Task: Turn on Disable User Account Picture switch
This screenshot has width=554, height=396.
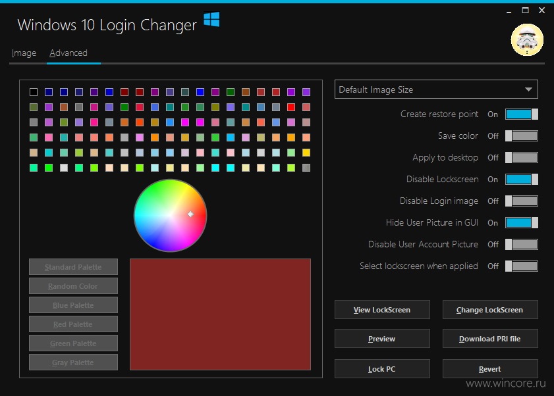Action: click(x=522, y=244)
